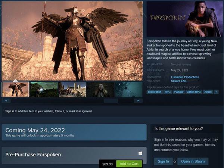Click the Add to Cart button
Viewport: 224px width, 168px height.
(129, 164)
